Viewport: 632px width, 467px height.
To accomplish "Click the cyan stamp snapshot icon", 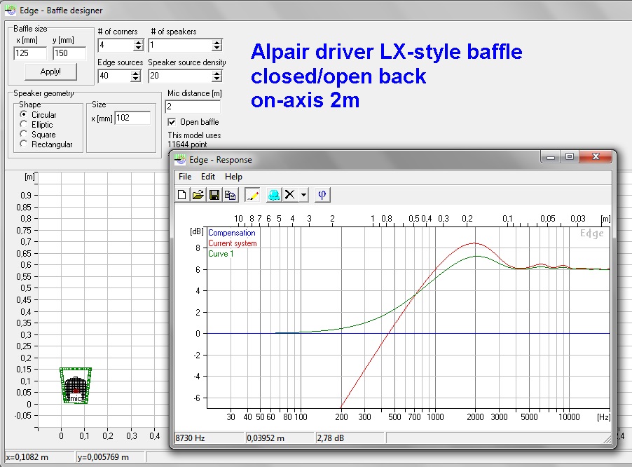I will pyautogui.click(x=274, y=195).
